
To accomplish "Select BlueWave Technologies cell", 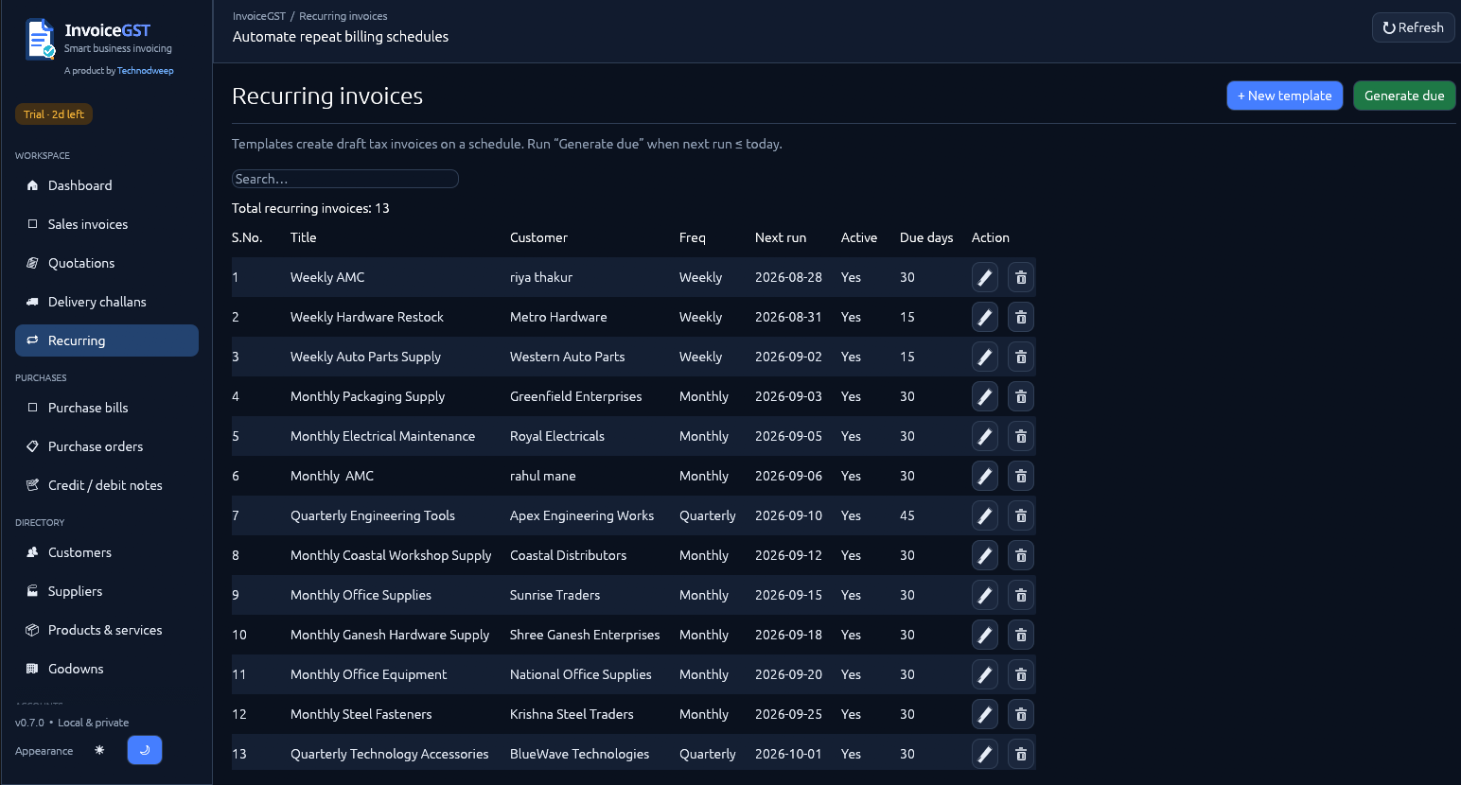I will pyautogui.click(x=579, y=754).
